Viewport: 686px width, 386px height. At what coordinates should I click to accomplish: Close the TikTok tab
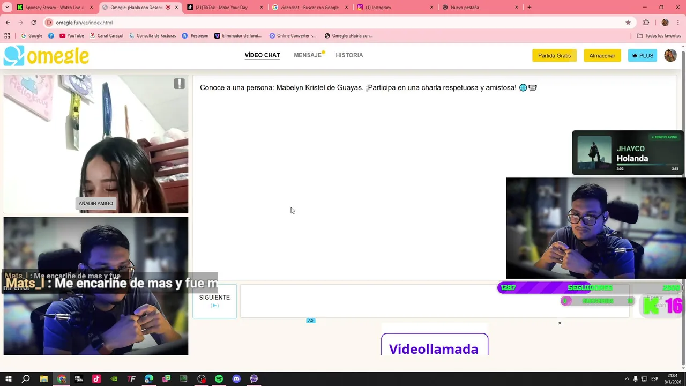(261, 8)
